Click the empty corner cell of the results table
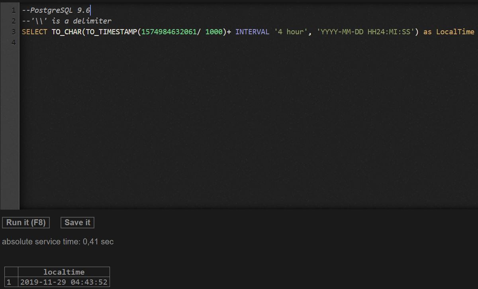 [x=11, y=272]
